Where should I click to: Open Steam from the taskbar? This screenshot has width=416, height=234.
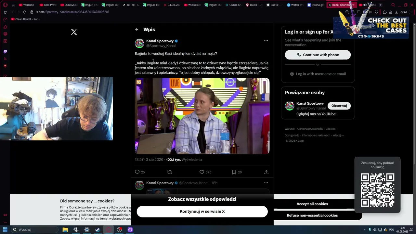point(97,230)
